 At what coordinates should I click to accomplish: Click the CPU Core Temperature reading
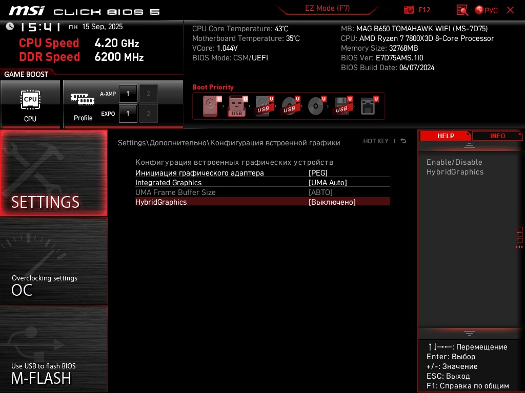point(240,29)
